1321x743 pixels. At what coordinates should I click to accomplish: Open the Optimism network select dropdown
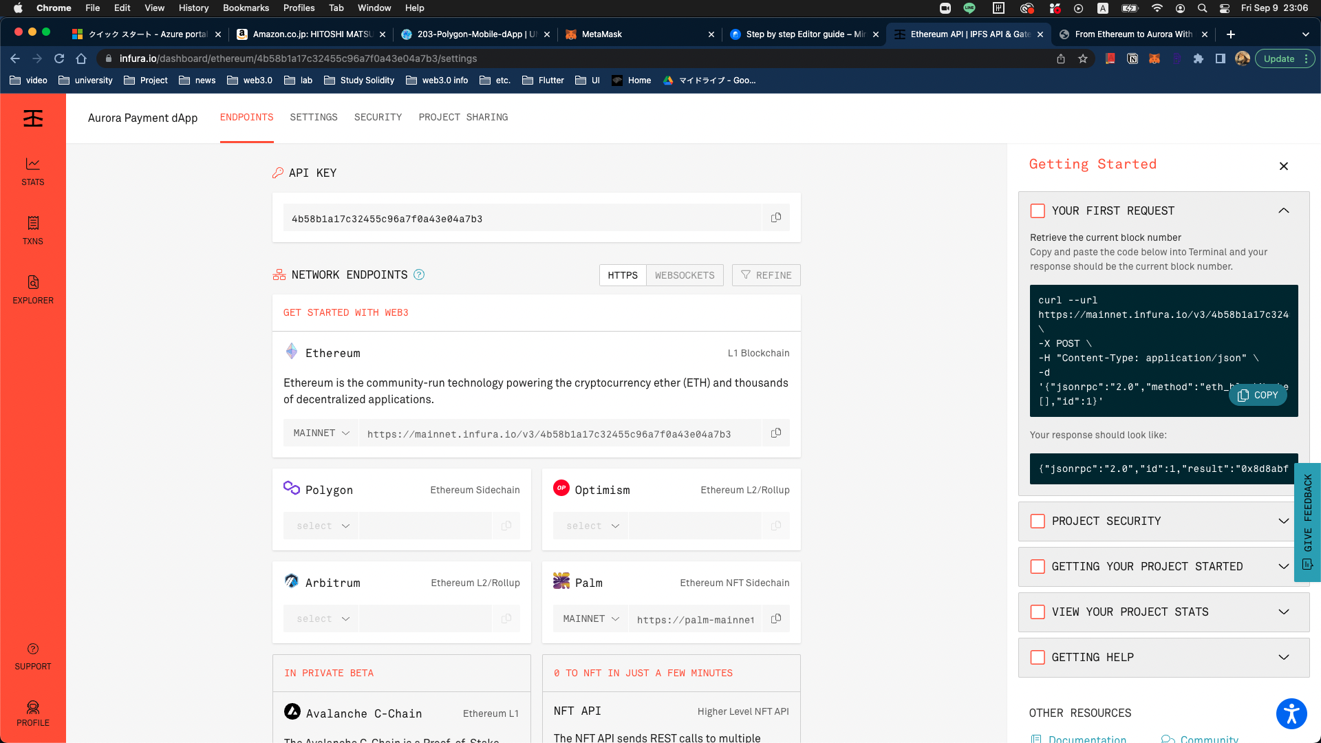coord(591,526)
